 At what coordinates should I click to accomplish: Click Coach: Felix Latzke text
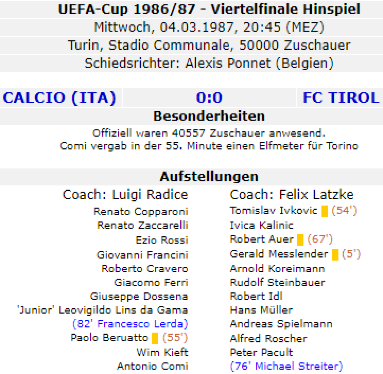291,194
